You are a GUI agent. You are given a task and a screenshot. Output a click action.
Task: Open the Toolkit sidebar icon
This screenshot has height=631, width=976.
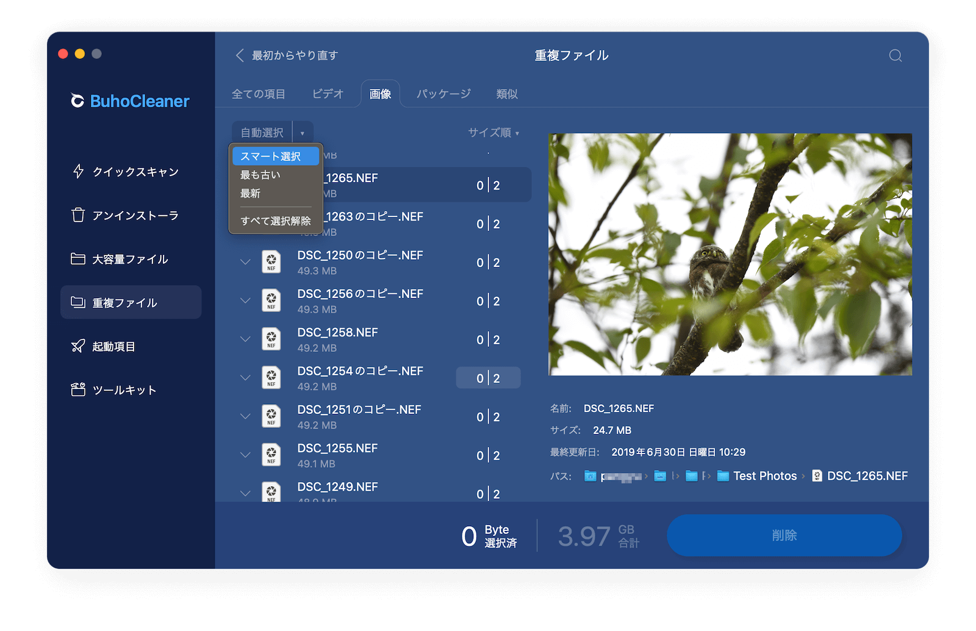coord(78,390)
